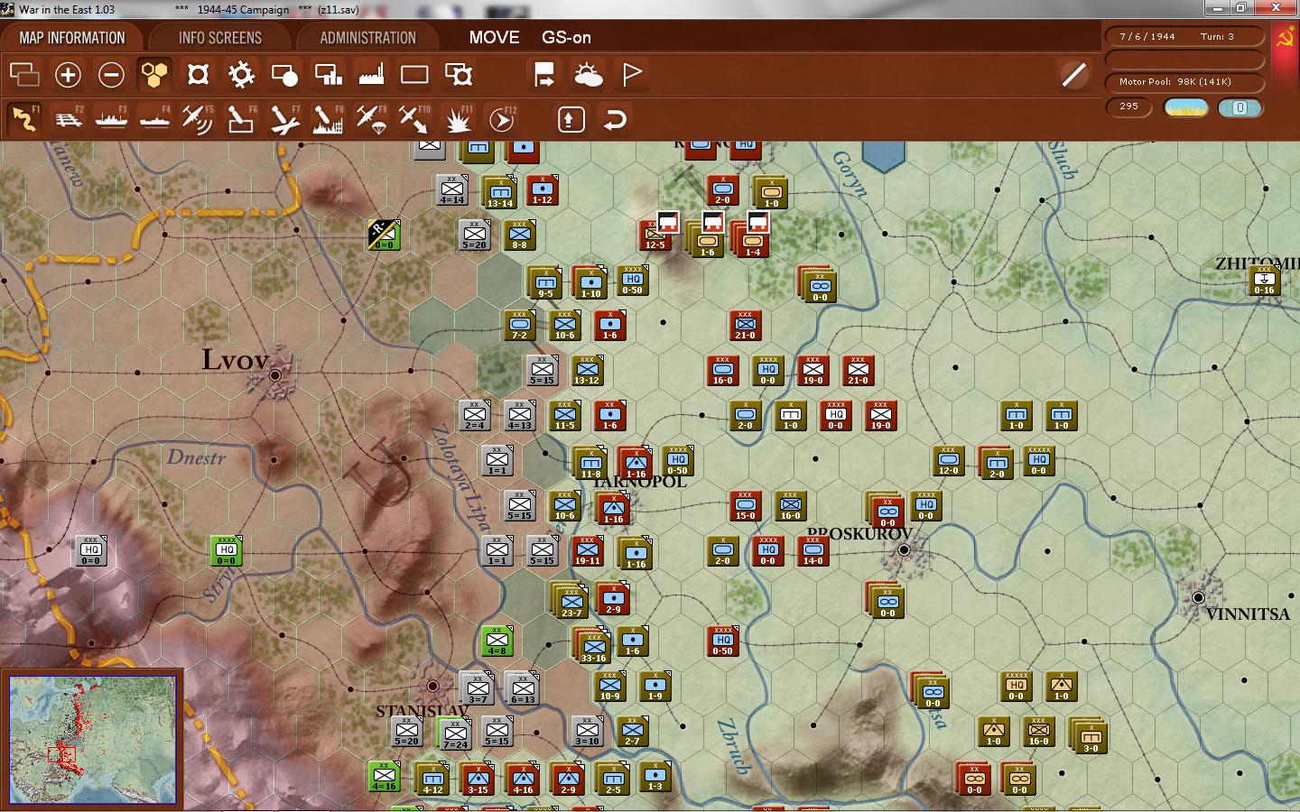Image resolution: width=1300 pixels, height=812 pixels.
Task: Select the F7 bomb airfield mode icon
Action: click(284, 119)
